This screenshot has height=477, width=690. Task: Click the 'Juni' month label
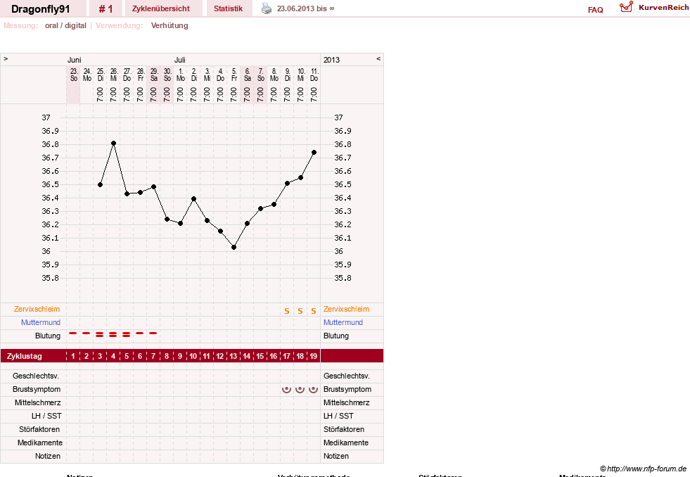(x=74, y=60)
